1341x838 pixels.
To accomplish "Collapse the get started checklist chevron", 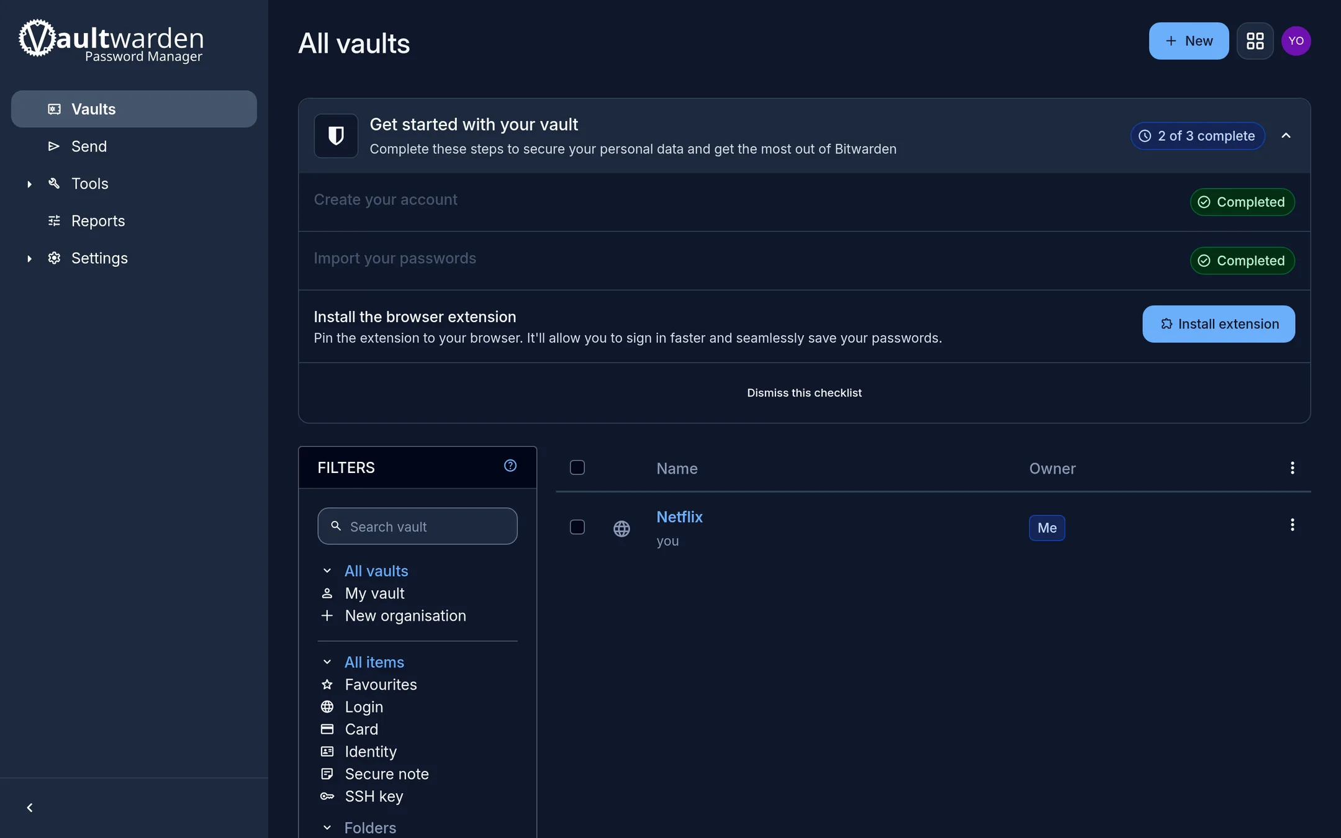I will [1286, 135].
